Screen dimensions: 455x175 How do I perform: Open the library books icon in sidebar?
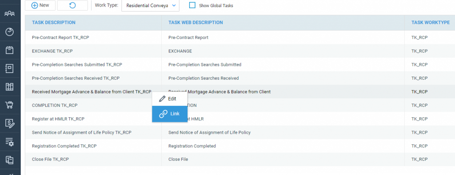click(10, 86)
